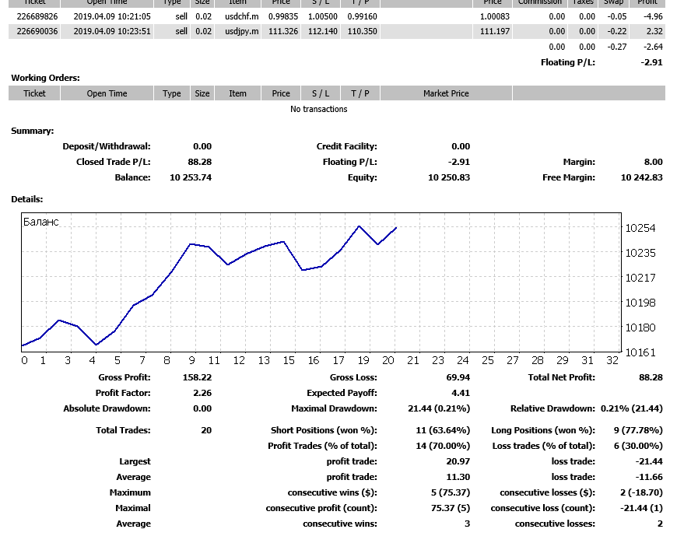Screen dimensions: 698x536
Task: Click the Баланс label in the chart
Action: (41, 222)
